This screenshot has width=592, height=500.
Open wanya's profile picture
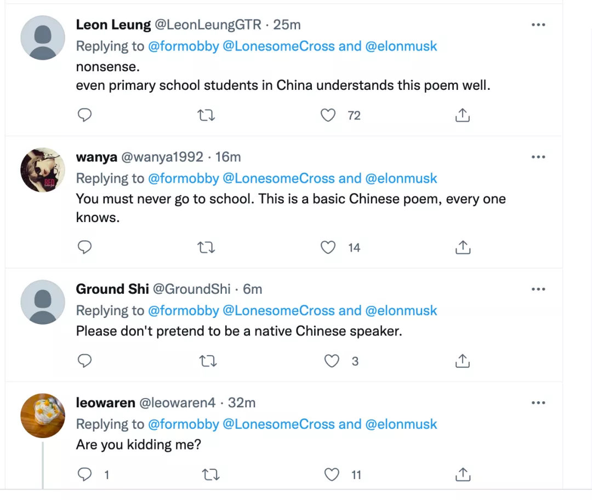point(43,170)
